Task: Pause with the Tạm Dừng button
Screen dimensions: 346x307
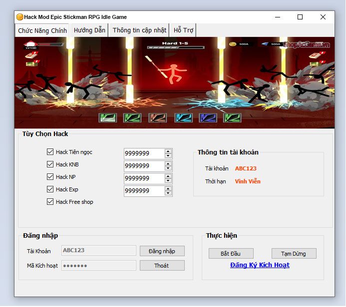Action: pos(294,254)
